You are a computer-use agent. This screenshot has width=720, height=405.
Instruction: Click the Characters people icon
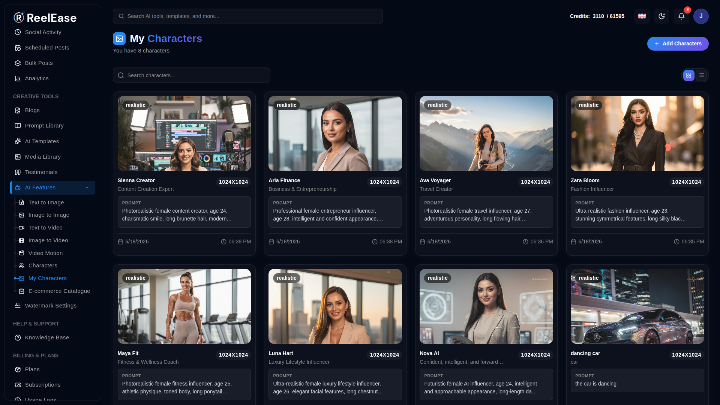[21, 265]
